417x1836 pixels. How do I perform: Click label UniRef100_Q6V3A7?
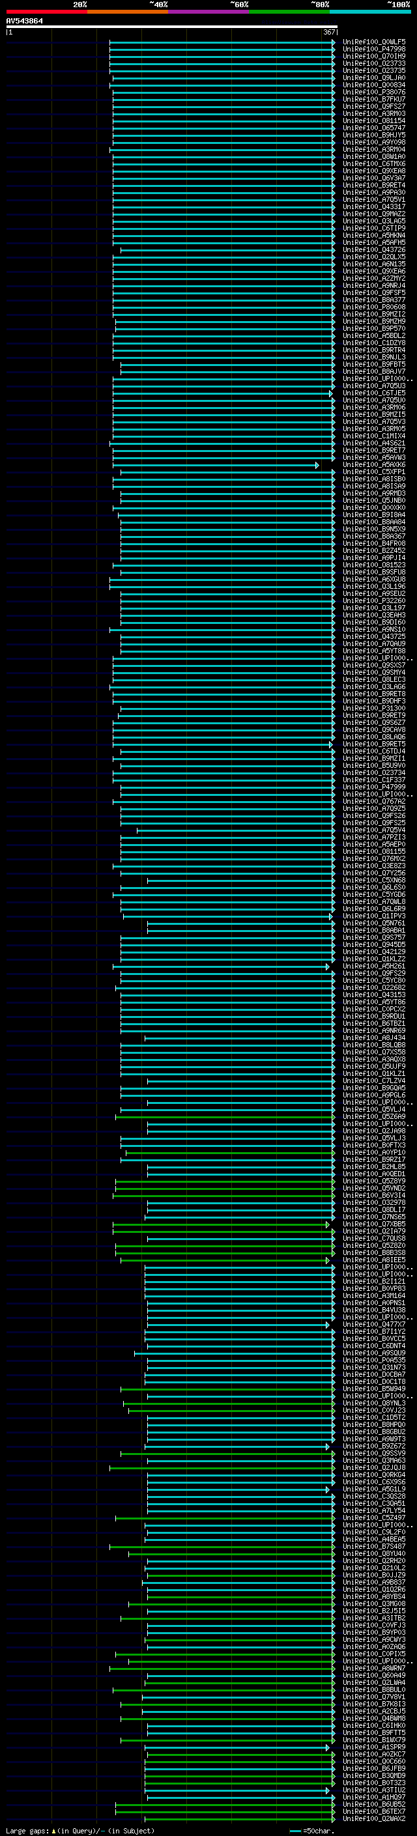[374, 178]
